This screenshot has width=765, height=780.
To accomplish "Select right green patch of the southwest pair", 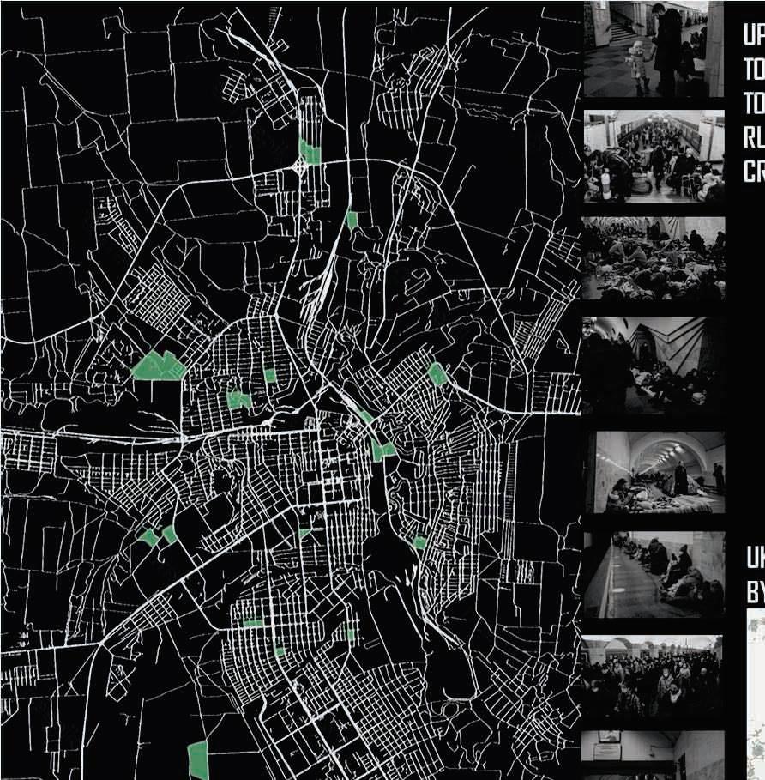I will point(169,535).
